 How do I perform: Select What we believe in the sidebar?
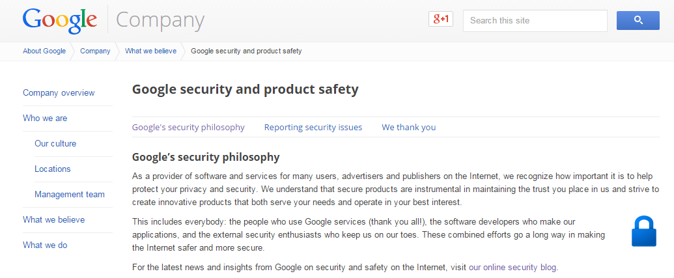click(x=54, y=219)
